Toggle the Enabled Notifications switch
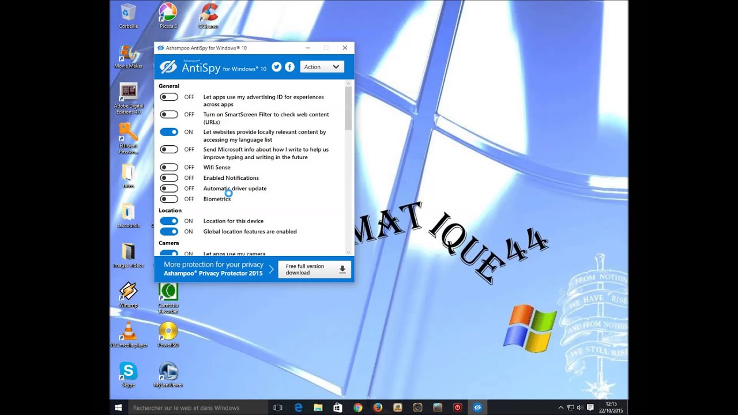Screen dimensions: 738x415 (169, 178)
